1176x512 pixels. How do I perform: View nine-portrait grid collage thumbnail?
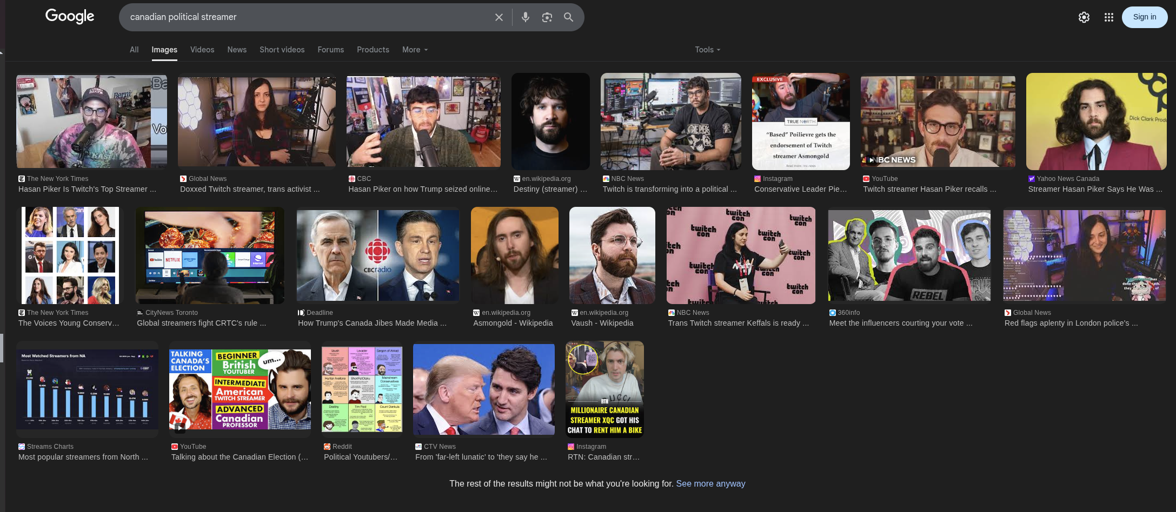tap(70, 255)
